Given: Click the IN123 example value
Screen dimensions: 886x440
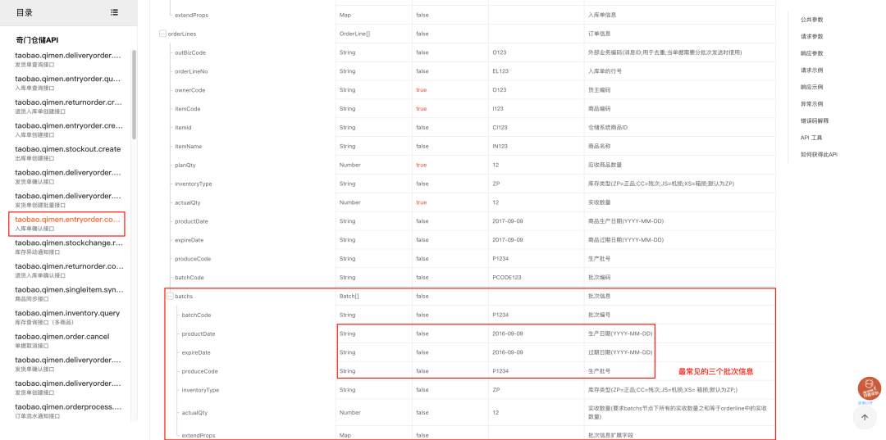Looking at the screenshot, I should (x=500, y=146).
